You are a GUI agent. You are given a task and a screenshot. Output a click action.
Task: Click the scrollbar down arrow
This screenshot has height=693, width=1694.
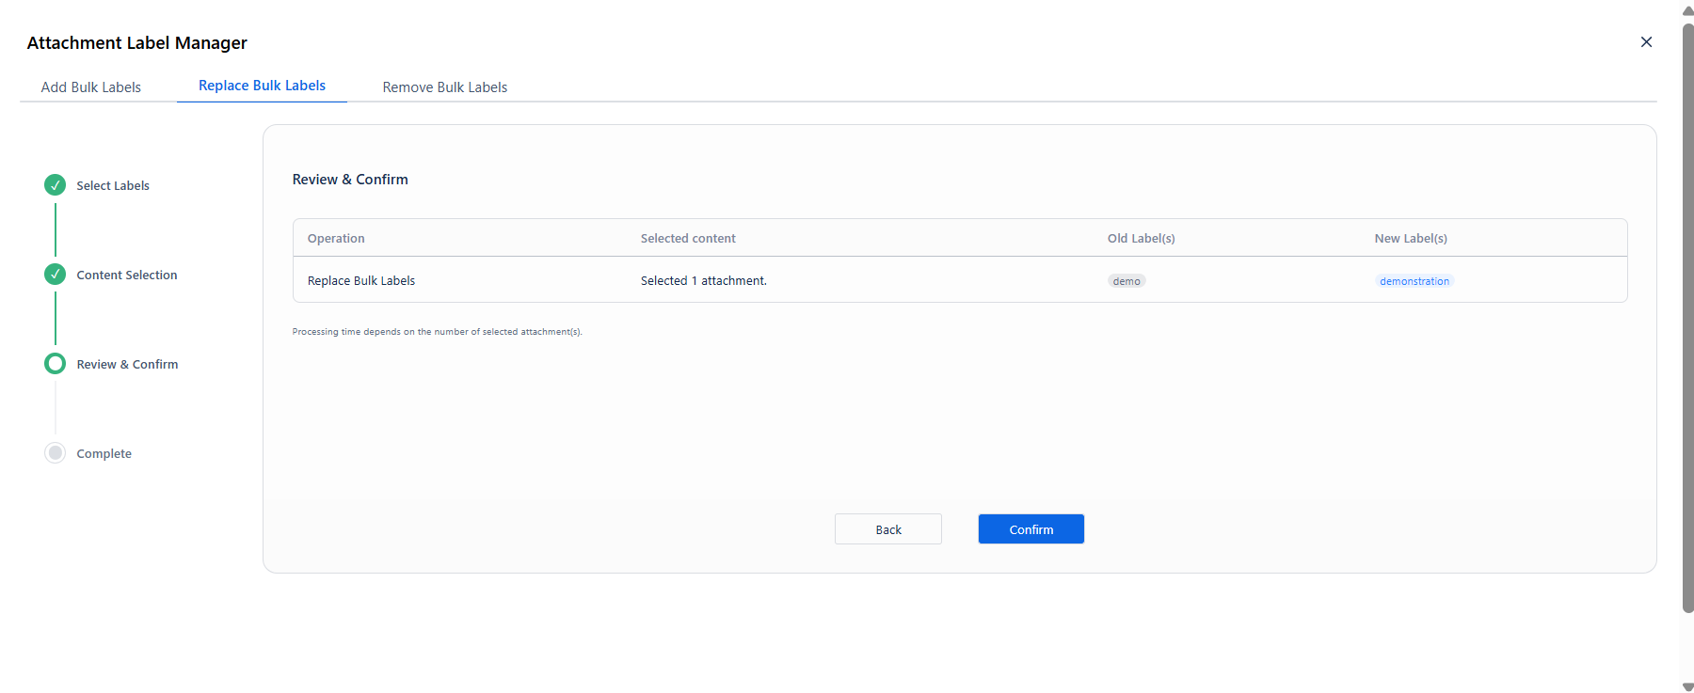(x=1687, y=686)
